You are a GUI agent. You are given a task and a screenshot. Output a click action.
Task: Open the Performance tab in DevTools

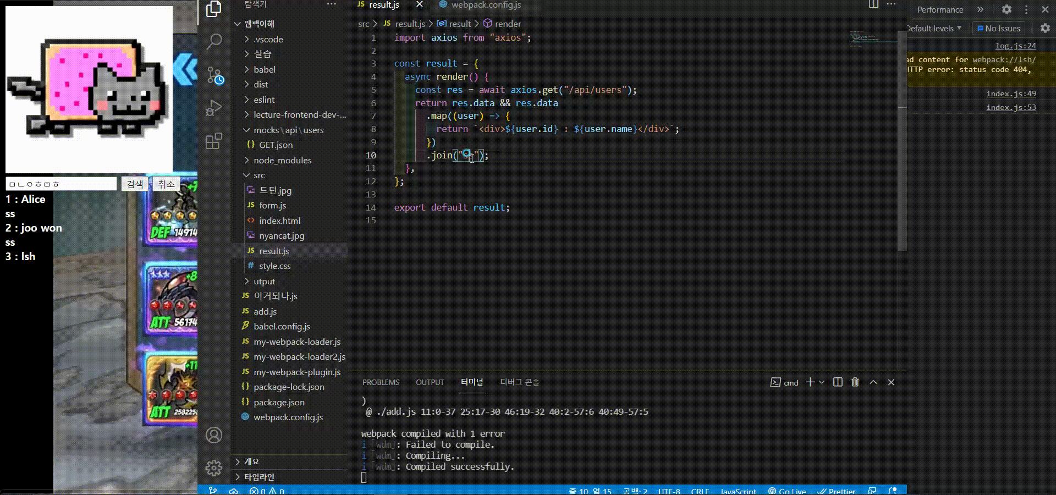point(940,9)
